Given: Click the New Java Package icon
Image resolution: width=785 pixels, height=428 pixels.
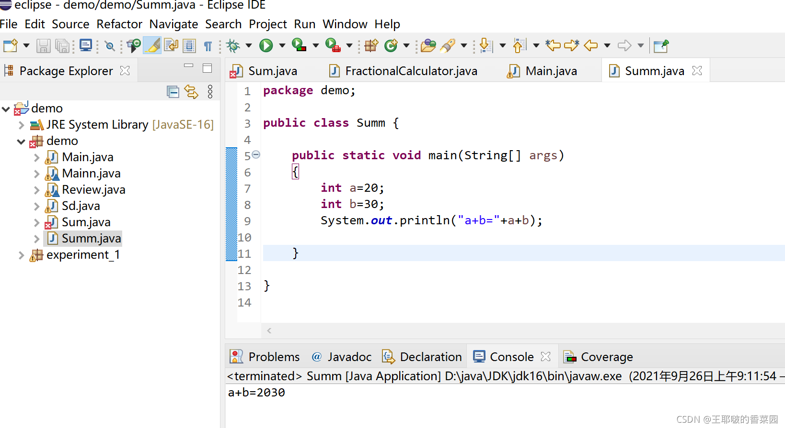Looking at the screenshot, I should [371, 45].
